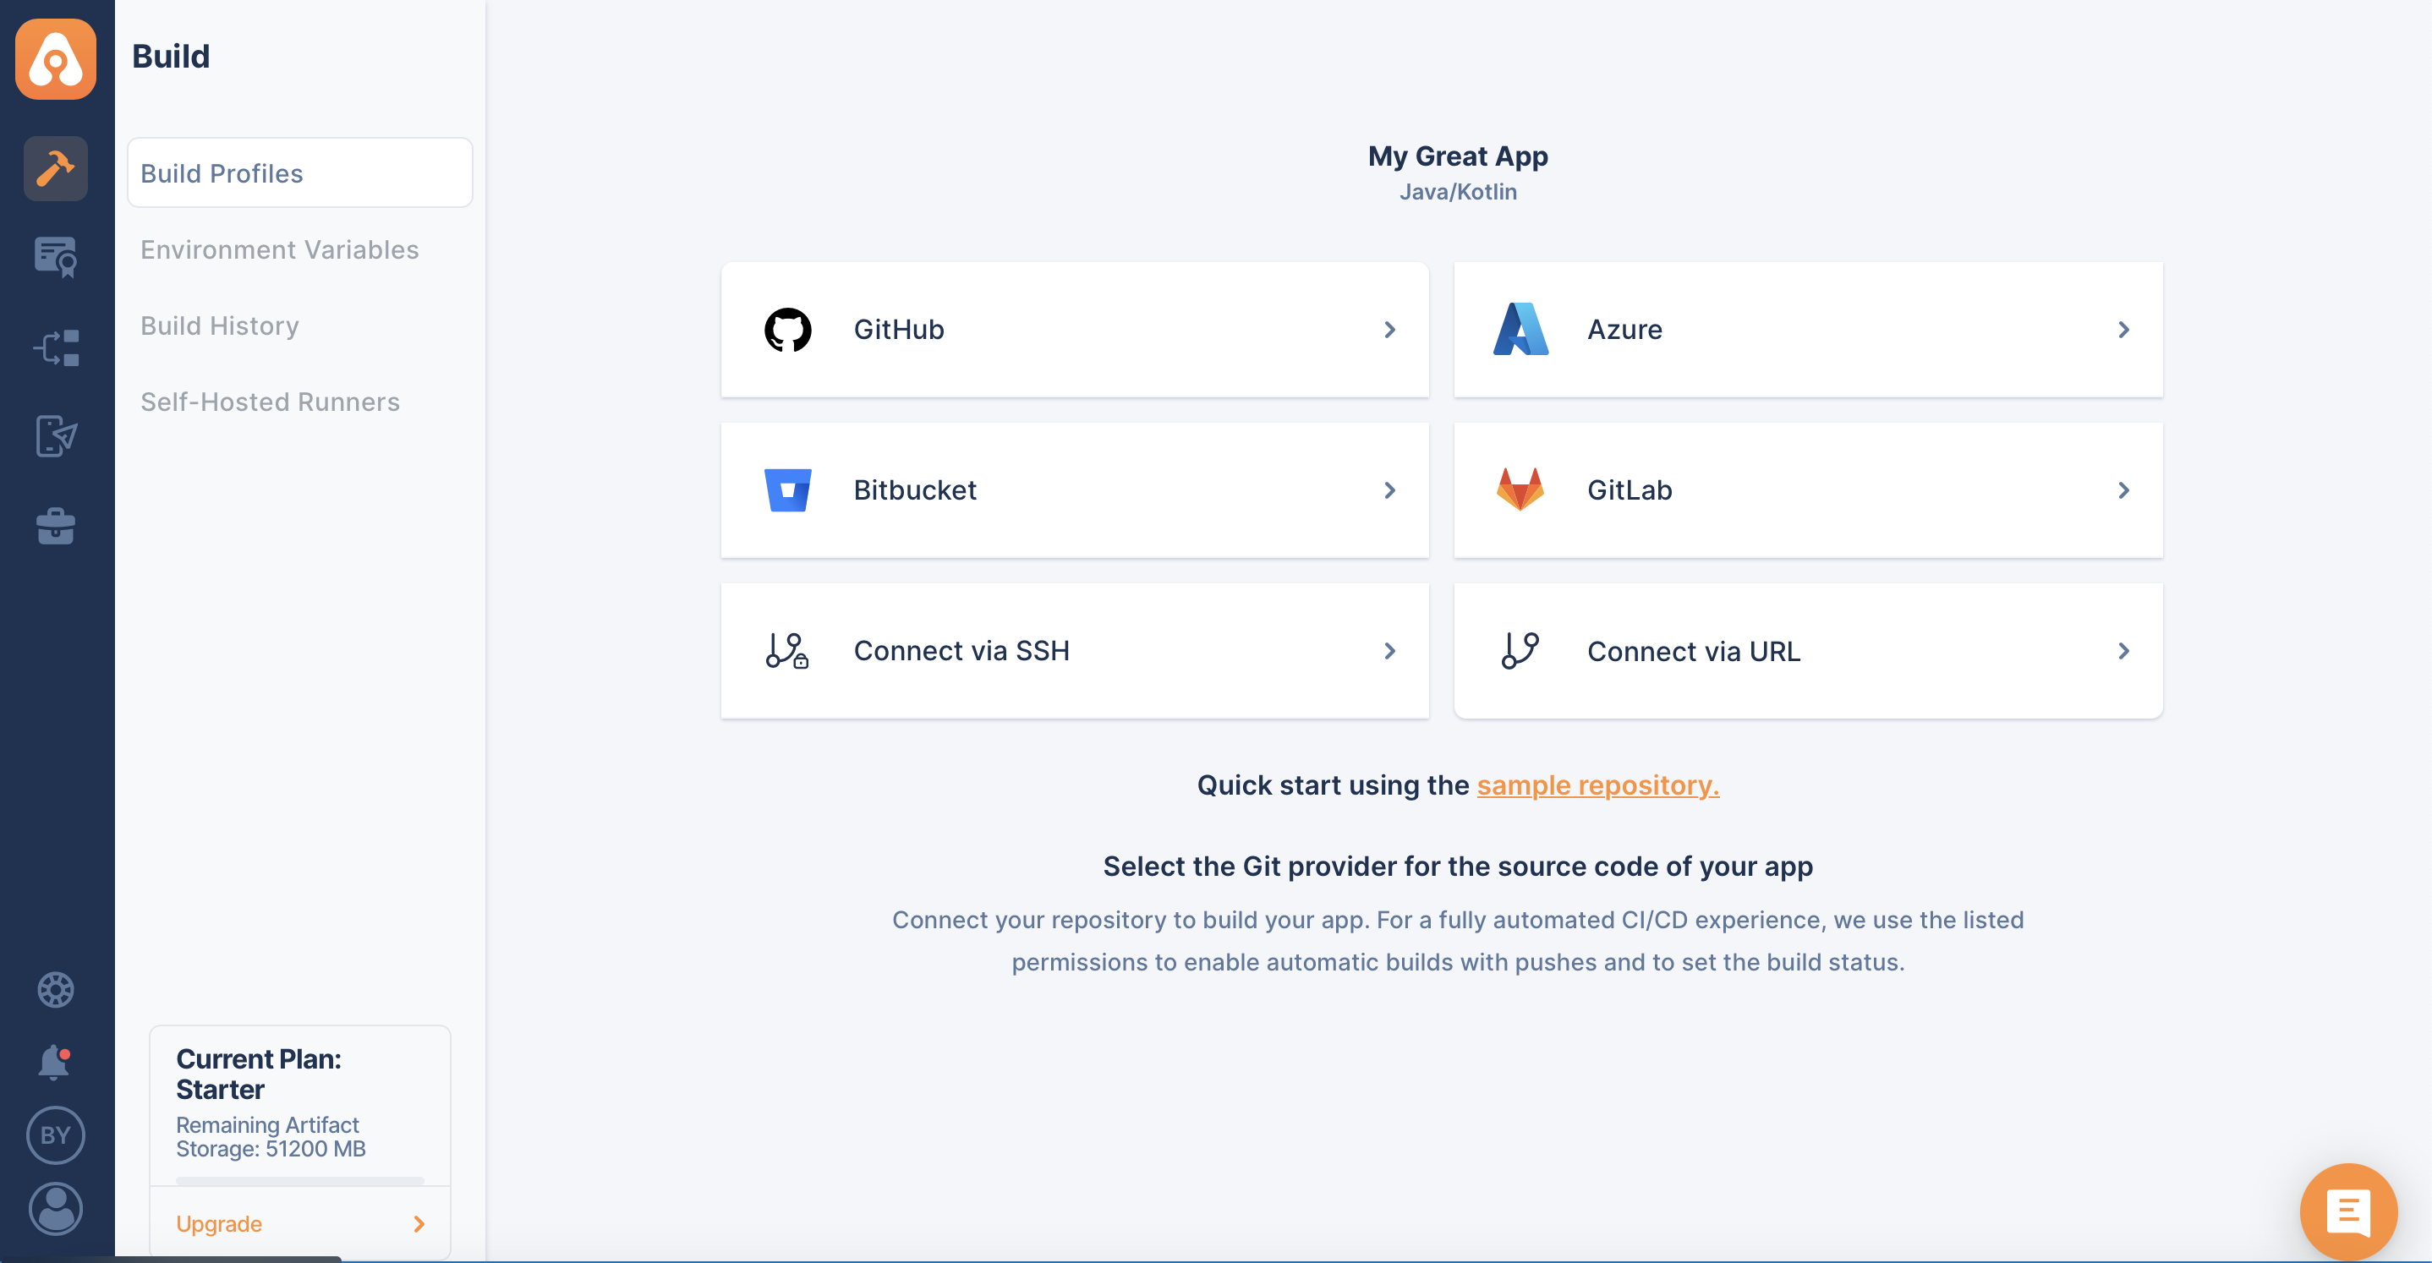Open the Distribute/Deploy panel icon
The image size is (2432, 1263).
pyautogui.click(x=57, y=435)
